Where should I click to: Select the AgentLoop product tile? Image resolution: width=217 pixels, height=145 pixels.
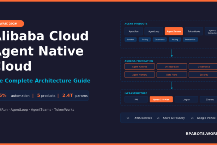tap(154, 31)
